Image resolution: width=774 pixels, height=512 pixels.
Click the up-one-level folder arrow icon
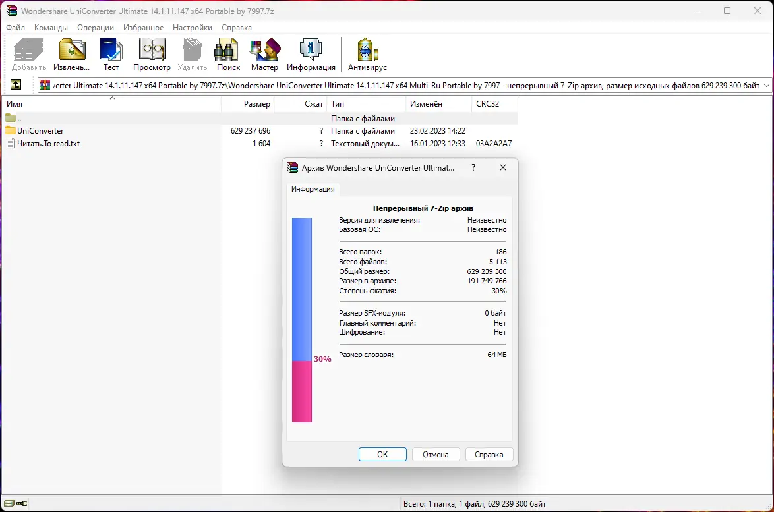click(x=15, y=84)
